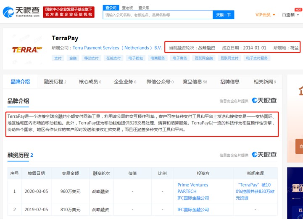Viewport: 303px width, 220px height.
Task: Click the TianYanCha logo in the header
Action: pos(21,12)
